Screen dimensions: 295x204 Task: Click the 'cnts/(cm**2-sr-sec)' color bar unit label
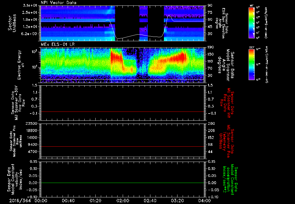pos(266,22)
